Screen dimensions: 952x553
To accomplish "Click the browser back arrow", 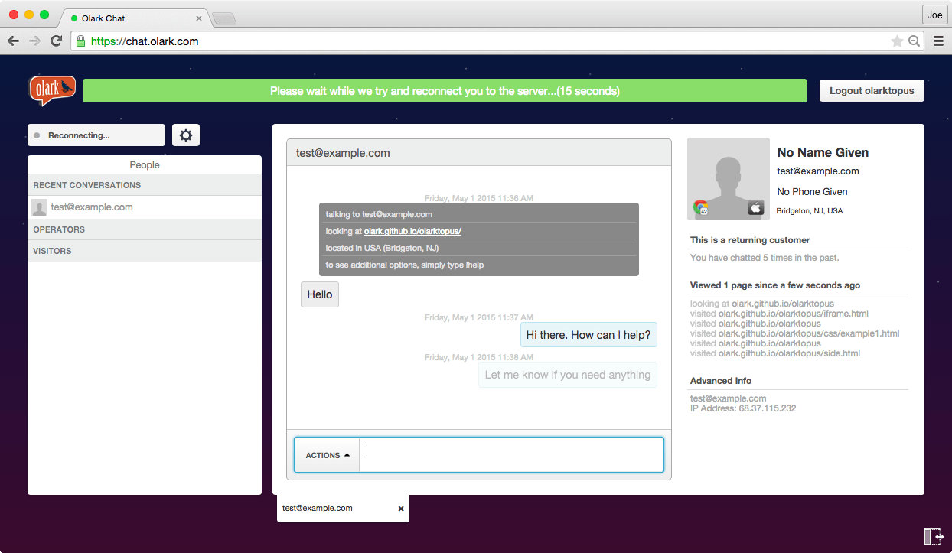I will click(13, 41).
